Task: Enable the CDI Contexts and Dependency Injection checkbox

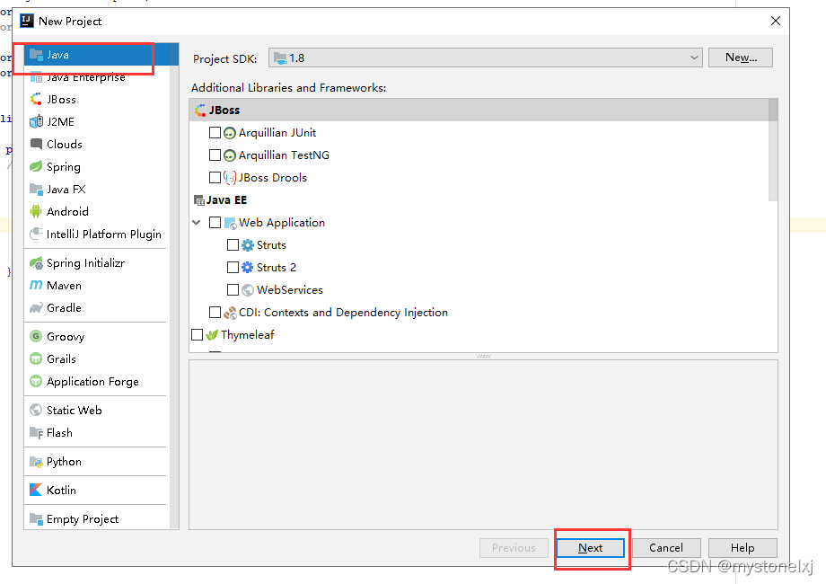Action: click(215, 312)
